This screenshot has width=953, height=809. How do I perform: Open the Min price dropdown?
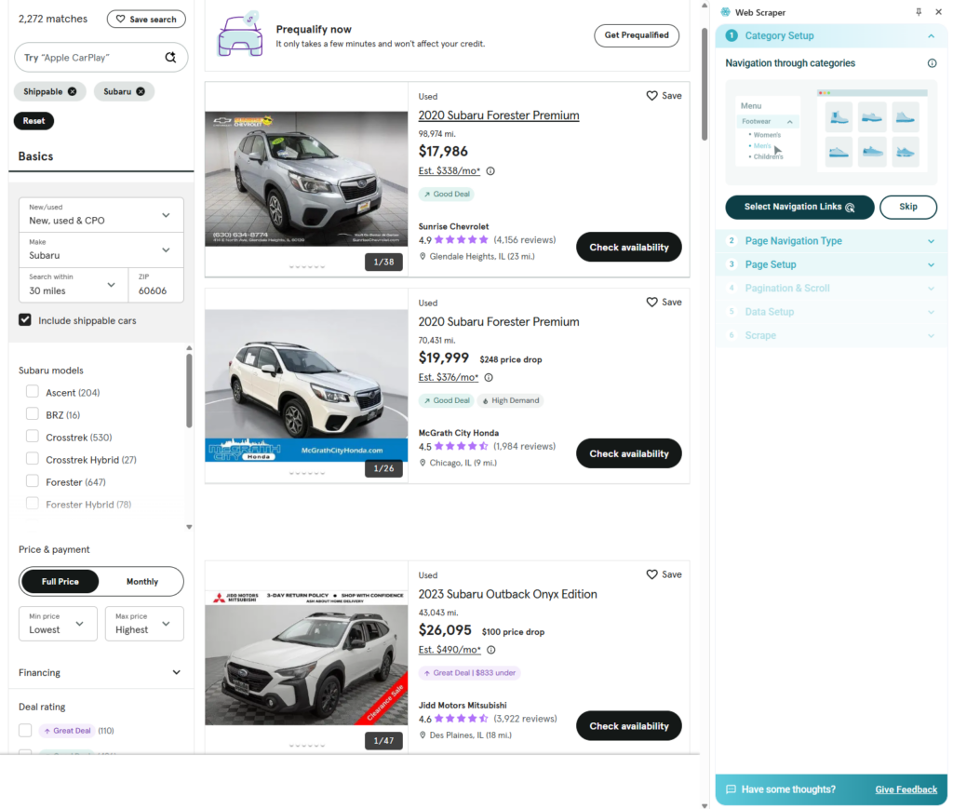58,623
